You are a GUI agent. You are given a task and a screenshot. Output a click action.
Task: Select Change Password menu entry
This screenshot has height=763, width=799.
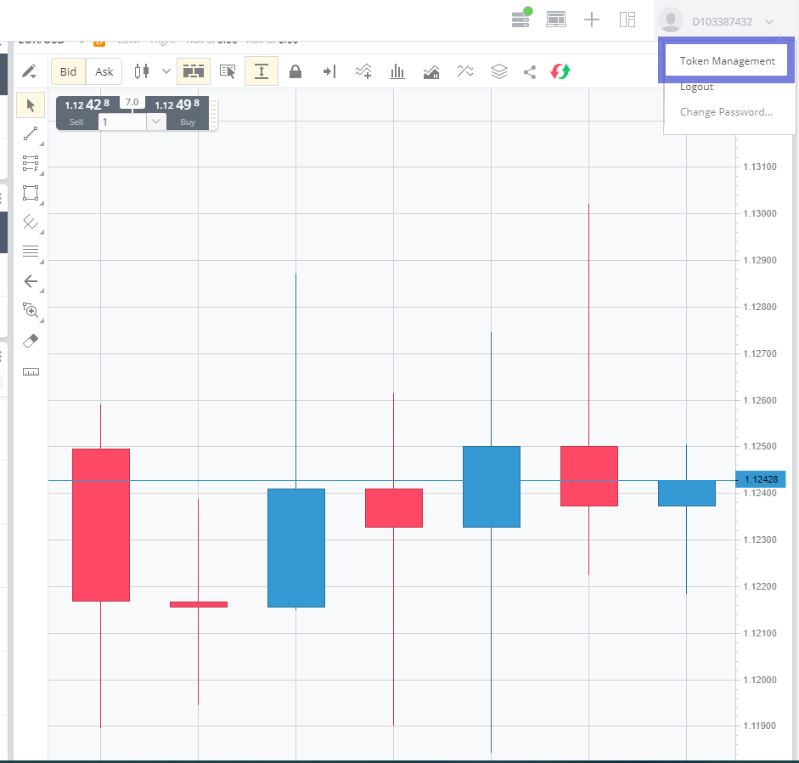[x=726, y=111]
